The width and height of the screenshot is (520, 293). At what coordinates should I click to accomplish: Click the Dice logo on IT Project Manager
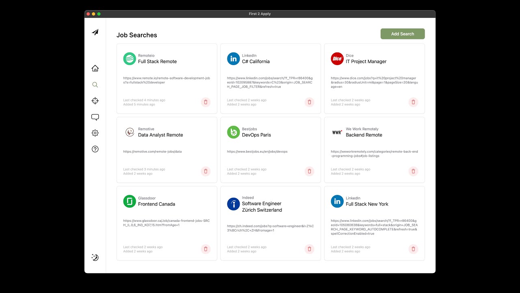(x=337, y=59)
